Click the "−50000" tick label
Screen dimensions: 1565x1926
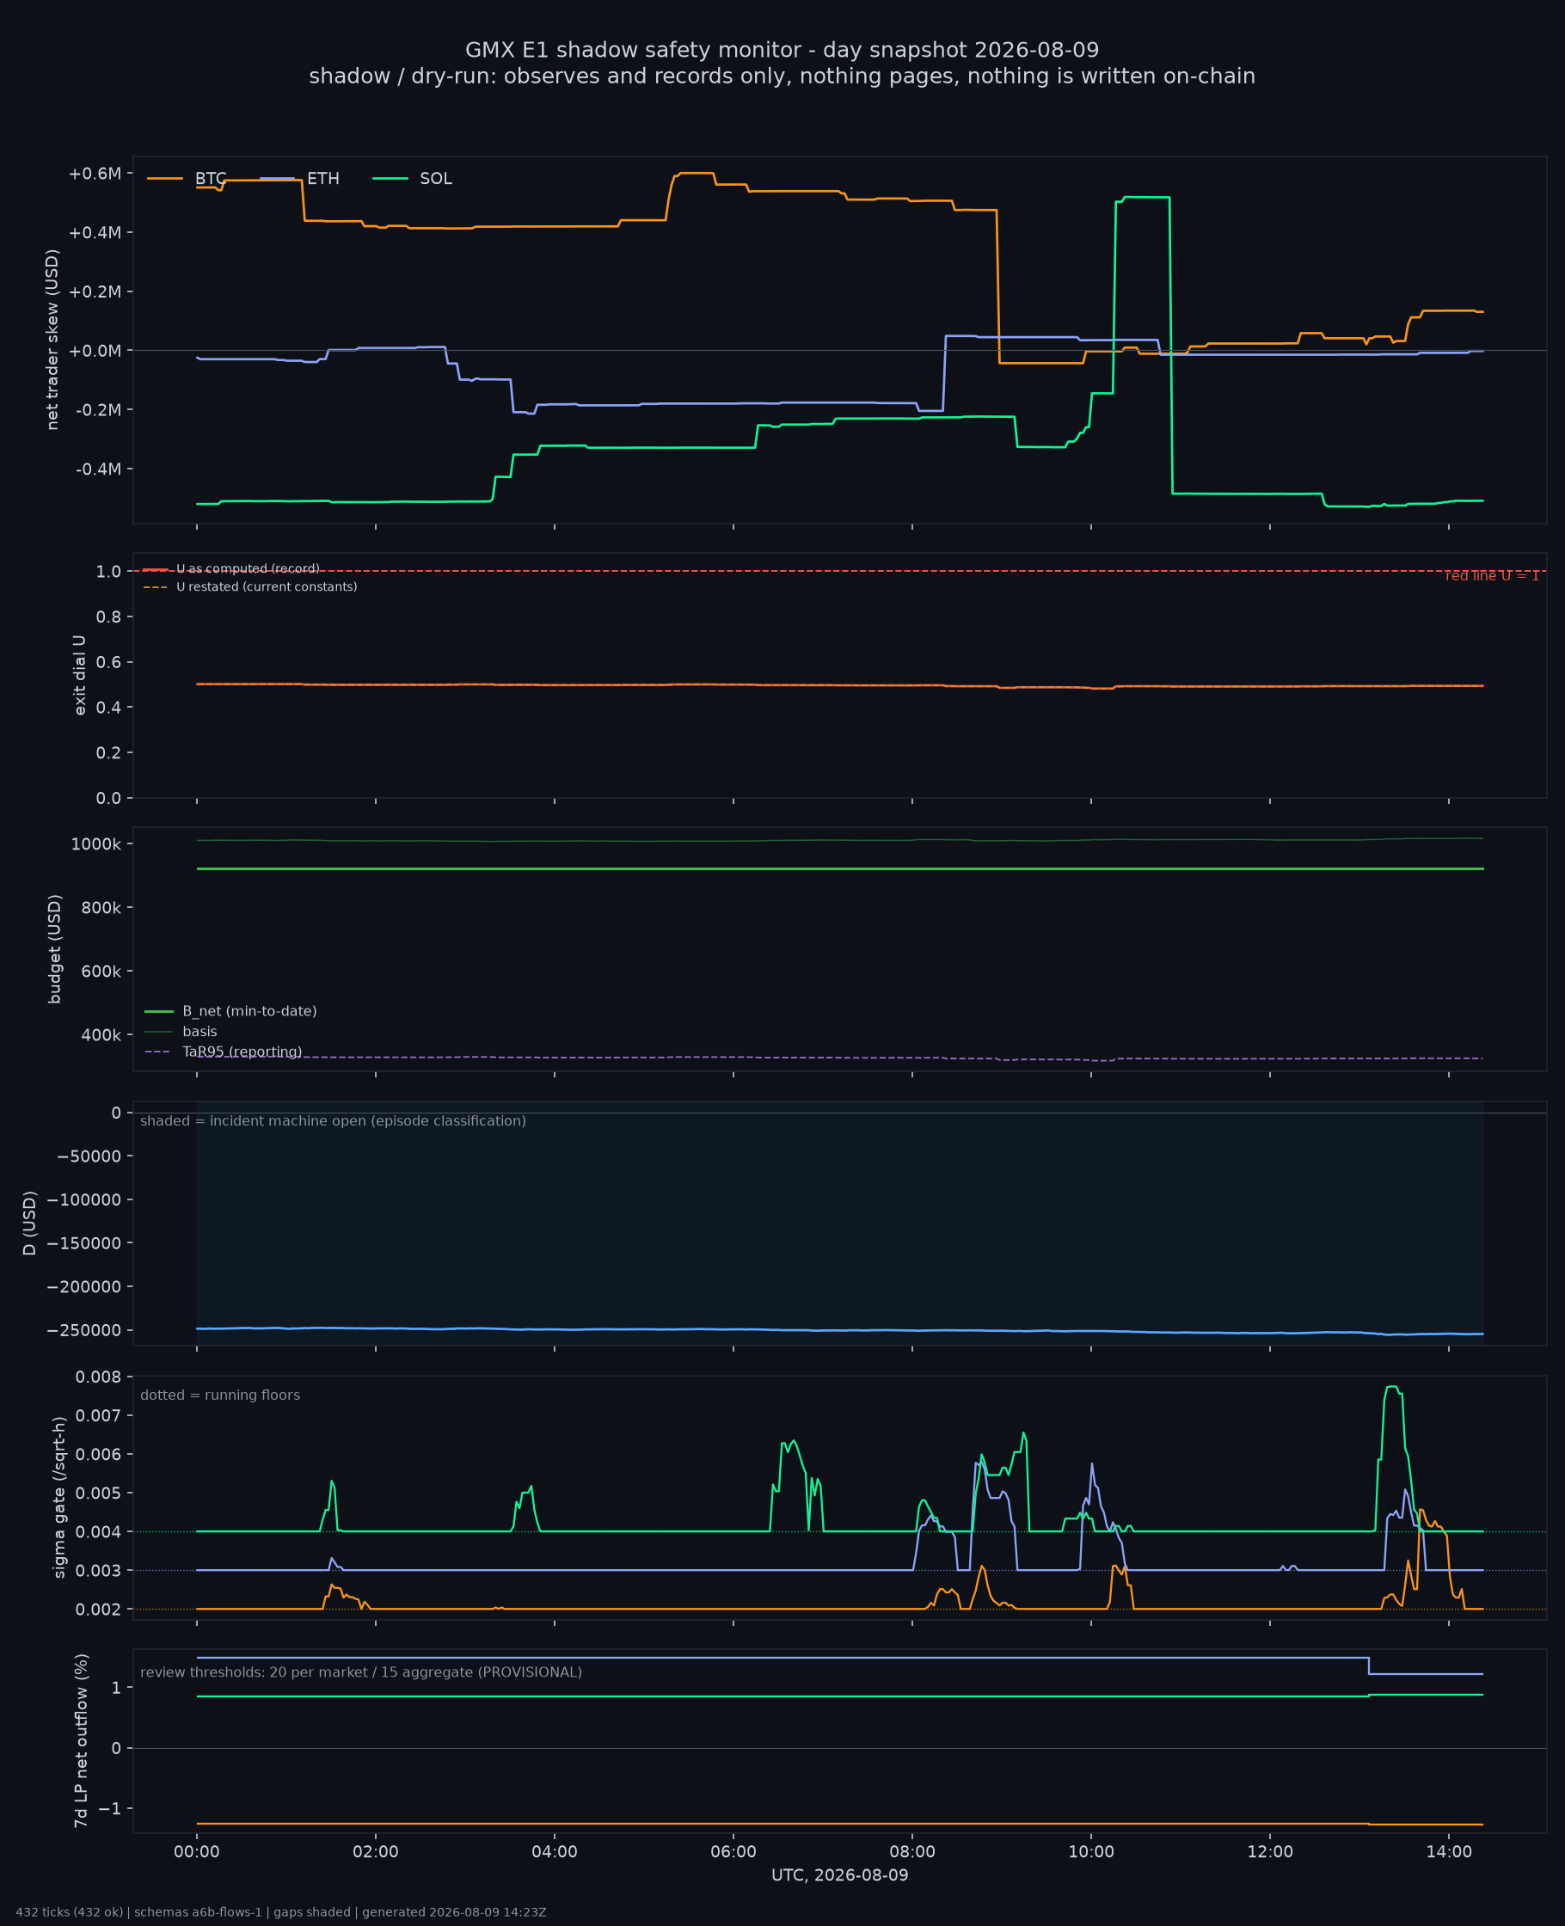pyautogui.click(x=89, y=1156)
